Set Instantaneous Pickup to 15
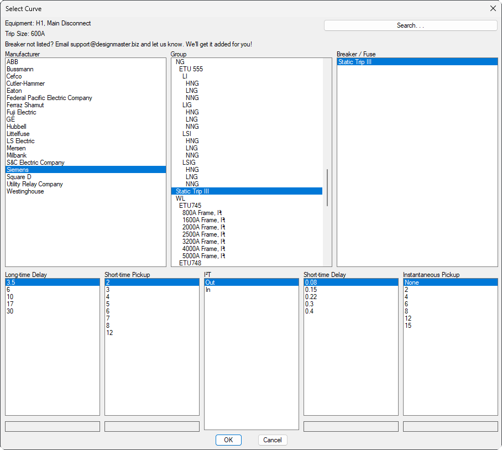 pos(451,326)
